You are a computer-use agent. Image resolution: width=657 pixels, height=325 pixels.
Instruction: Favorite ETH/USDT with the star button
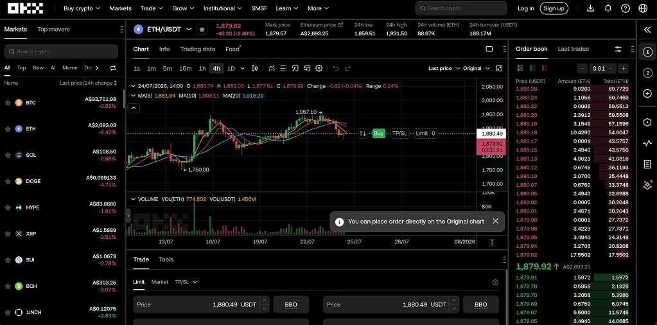point(202,30)
